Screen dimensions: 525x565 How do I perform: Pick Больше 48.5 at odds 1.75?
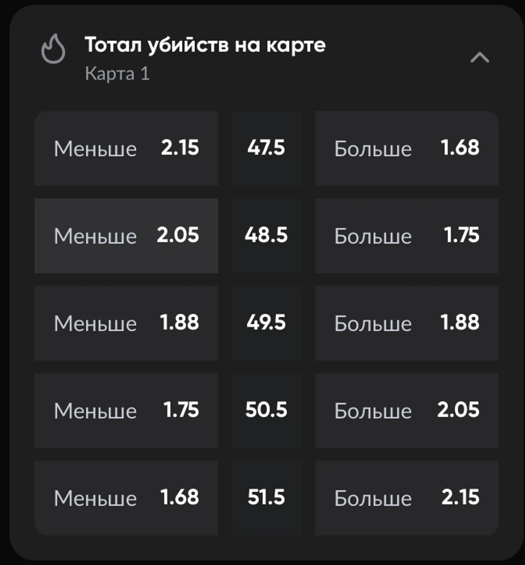406,236
